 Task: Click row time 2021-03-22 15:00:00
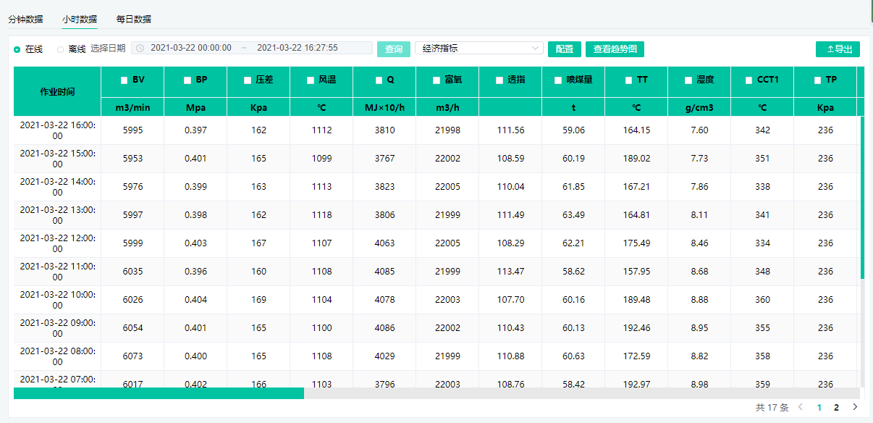point(57,159)
